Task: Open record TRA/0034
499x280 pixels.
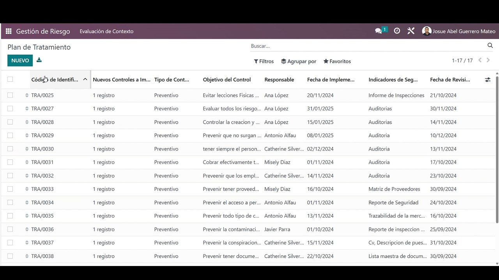Action: click(42, 203)
